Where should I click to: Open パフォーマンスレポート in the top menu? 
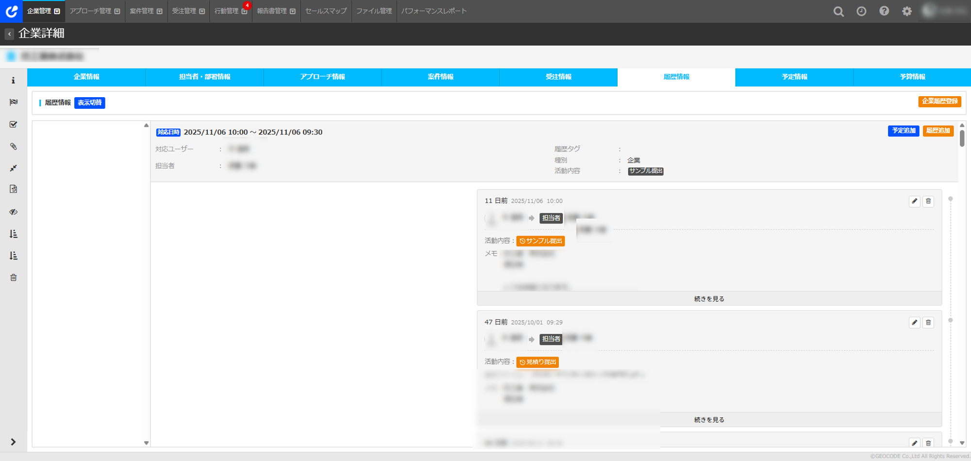(x=434, y=11)
